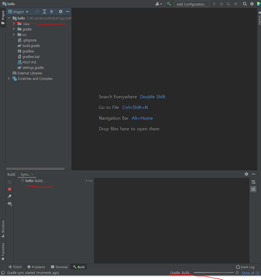Click Gradle: Build... progress label
The width and height of the screenshot is (261, 280).
[181, 273]
